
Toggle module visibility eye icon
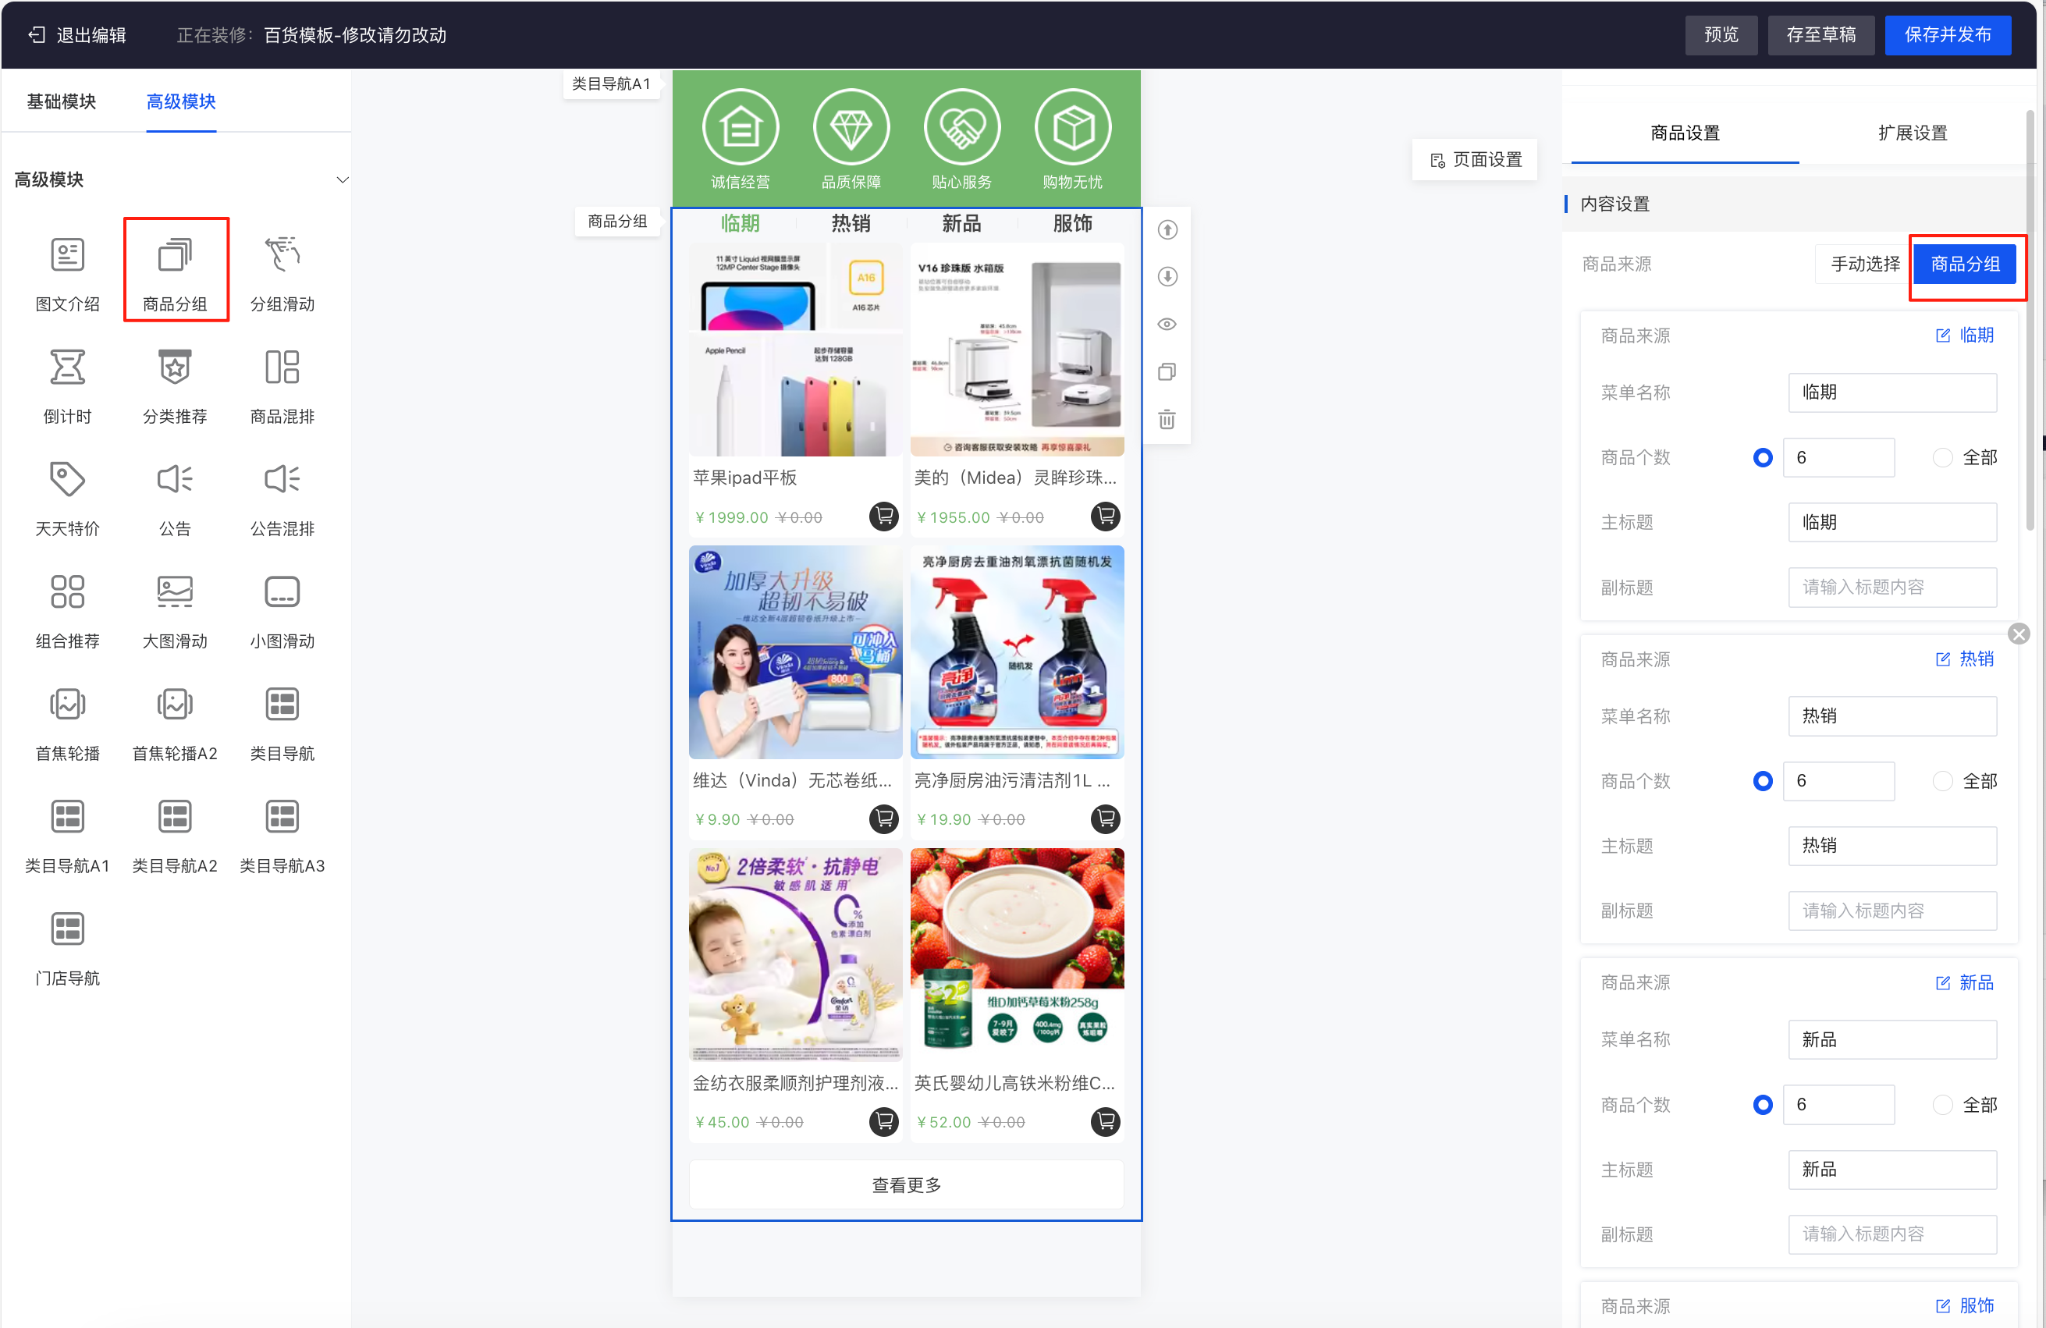coord(1167,324)
